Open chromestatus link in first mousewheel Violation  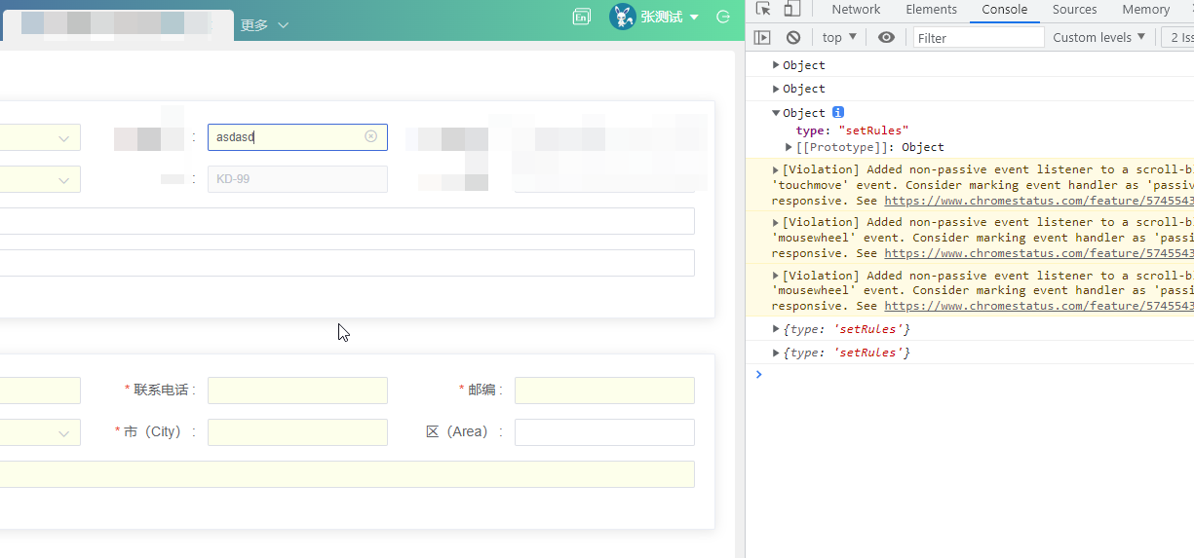[1039, 252]
